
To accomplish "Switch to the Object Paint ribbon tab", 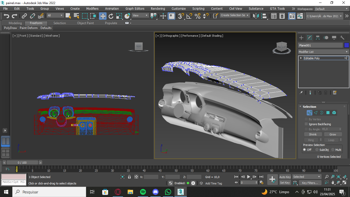I will point(85,23).
